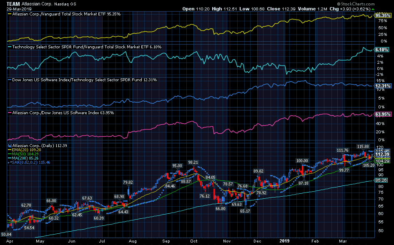Click the Open 110.20 value
Screen dimensions: 394x245
coord(196,9)
